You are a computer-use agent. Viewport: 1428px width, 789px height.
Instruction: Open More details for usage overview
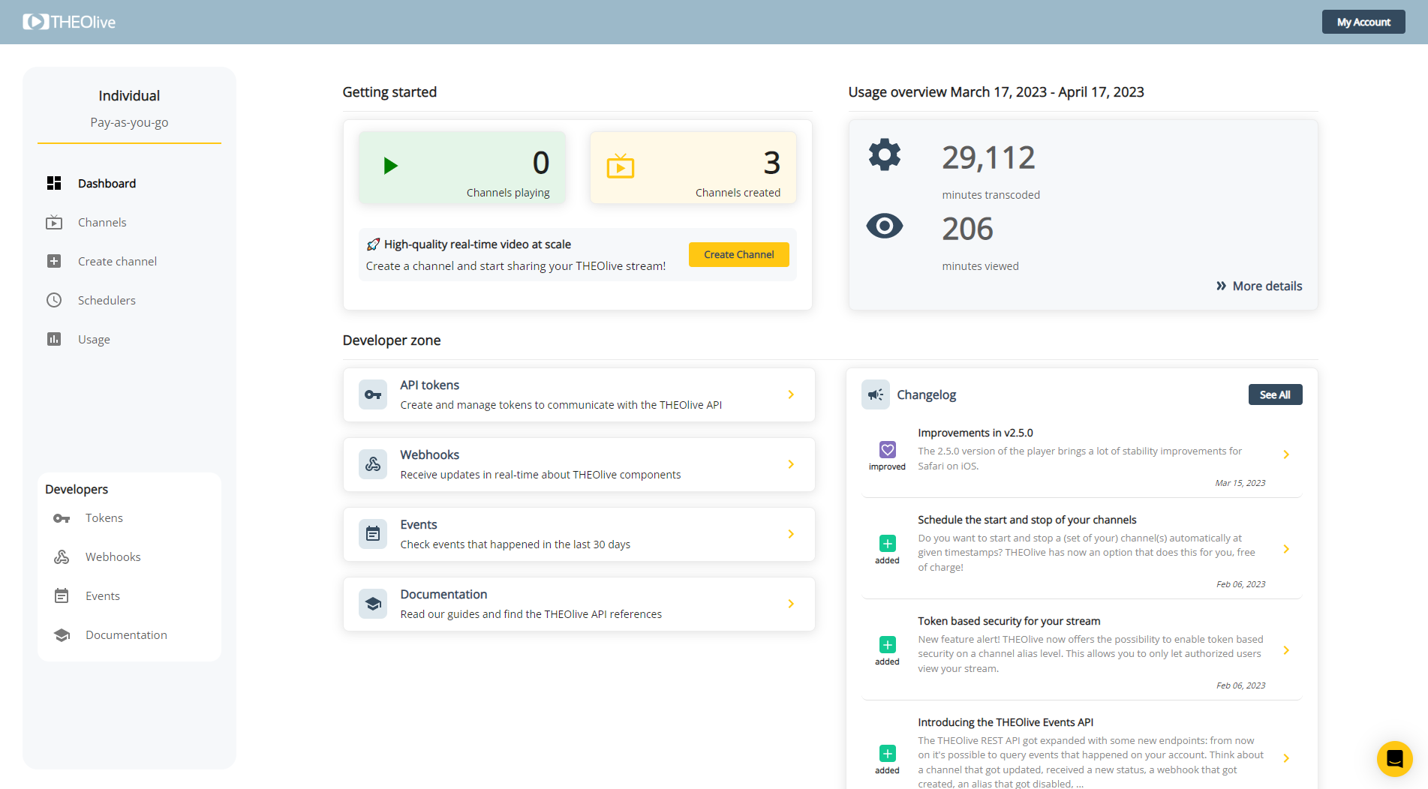tap(1258, 286)
